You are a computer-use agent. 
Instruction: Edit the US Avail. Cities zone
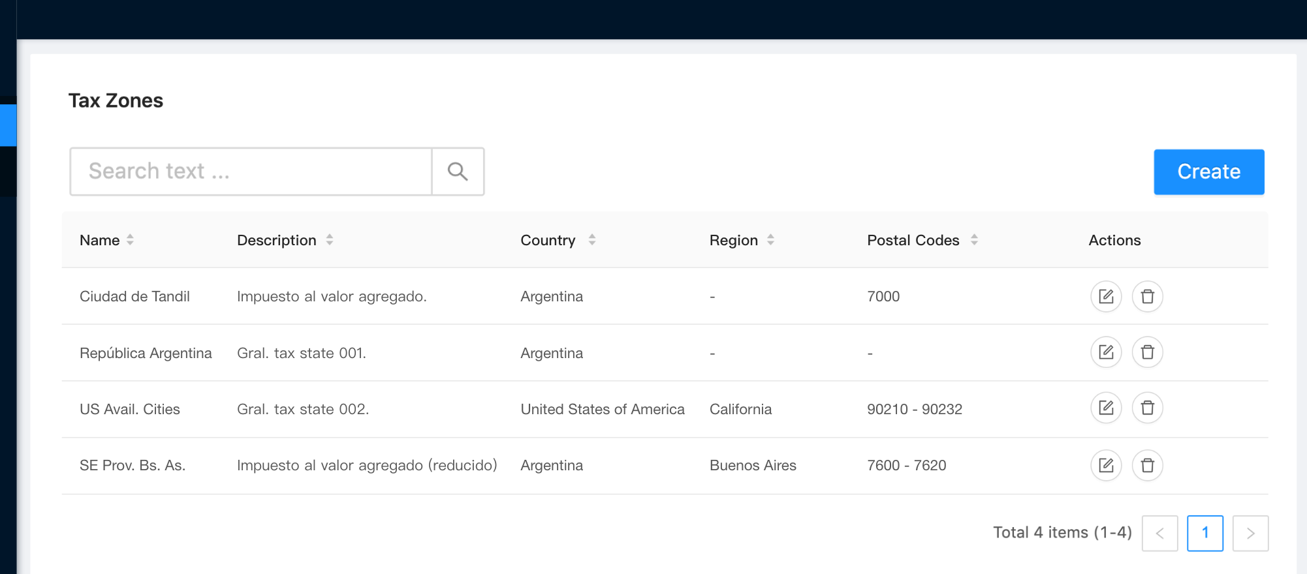point(1106,408)
